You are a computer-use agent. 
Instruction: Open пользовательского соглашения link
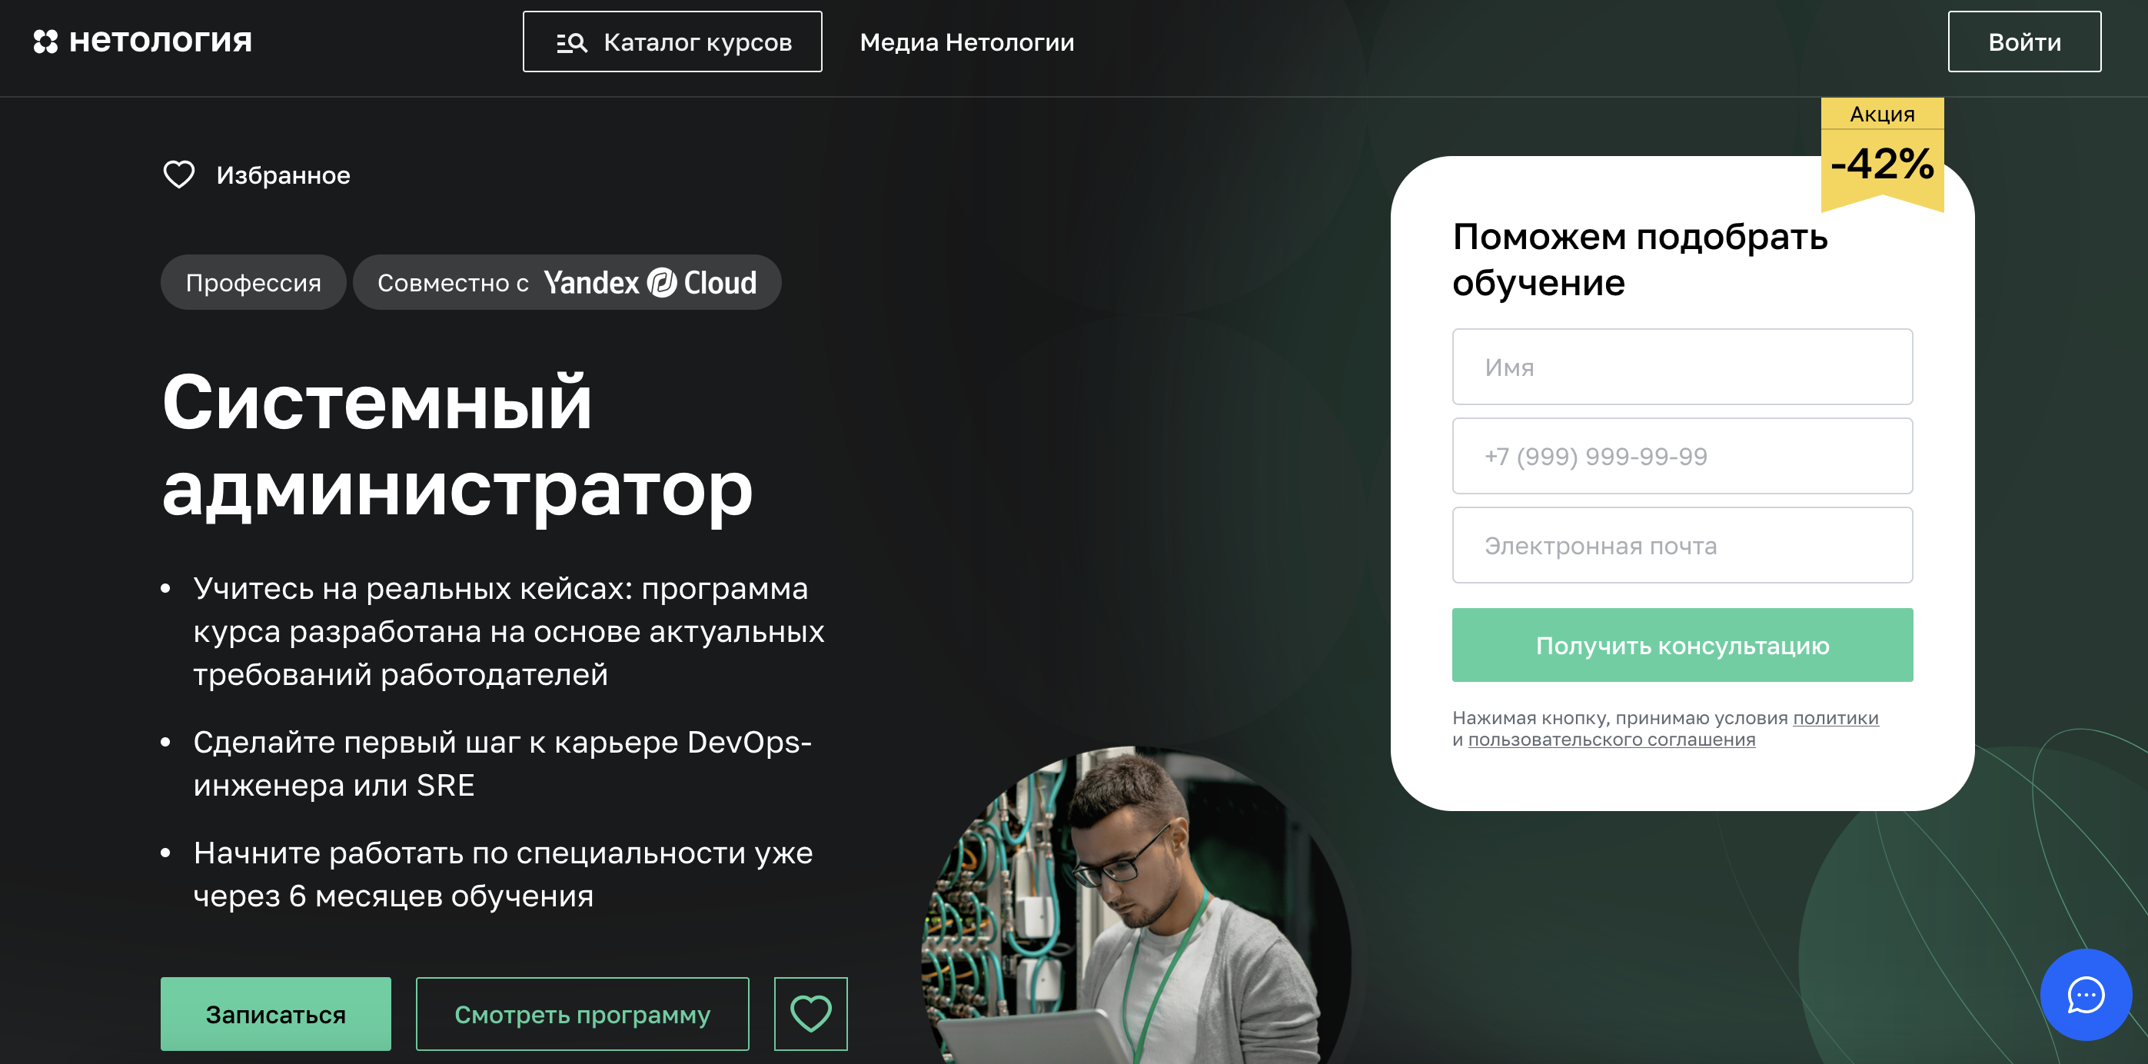point(1611,740)
